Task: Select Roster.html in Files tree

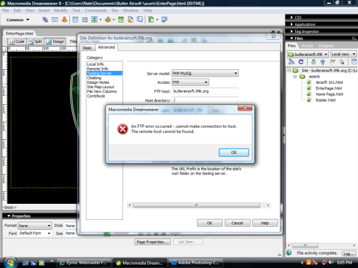Action: pos(326,100)
